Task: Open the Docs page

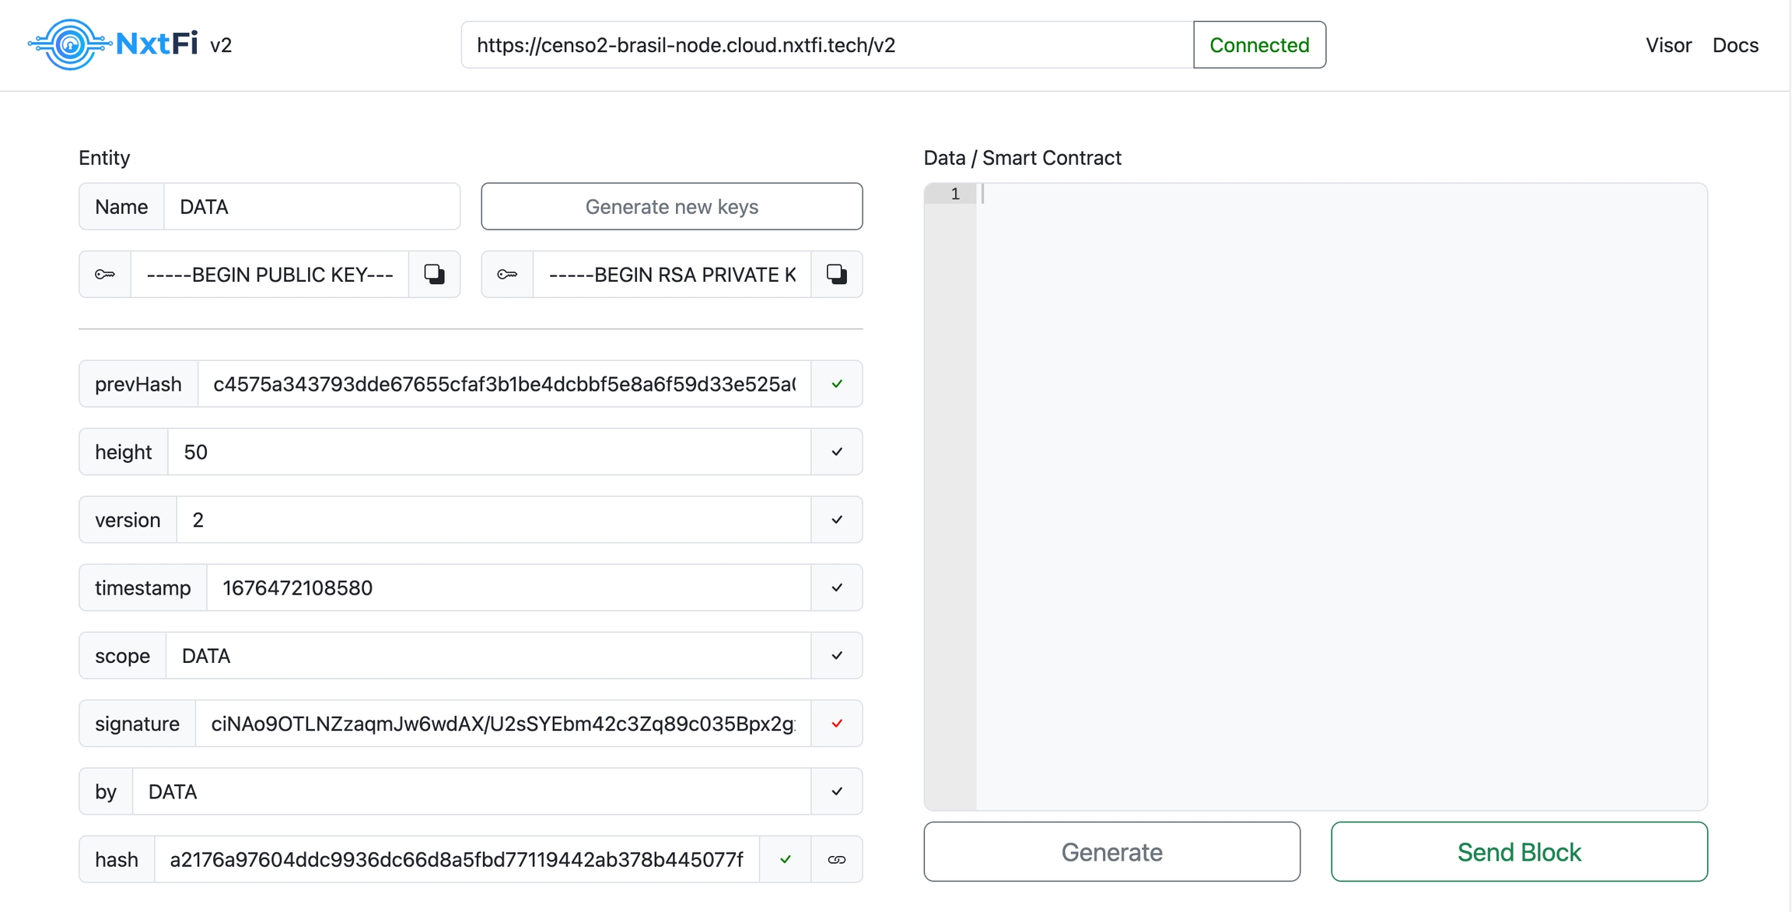Action: point(1735,45)
